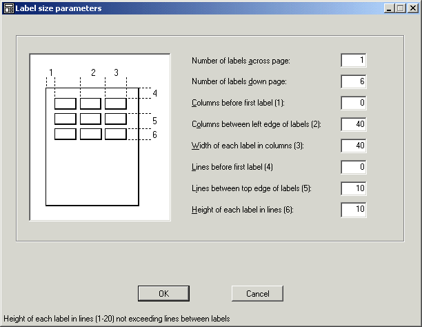Click the label layout diagram preview
422x327 pixels.
tap(99, 137)
